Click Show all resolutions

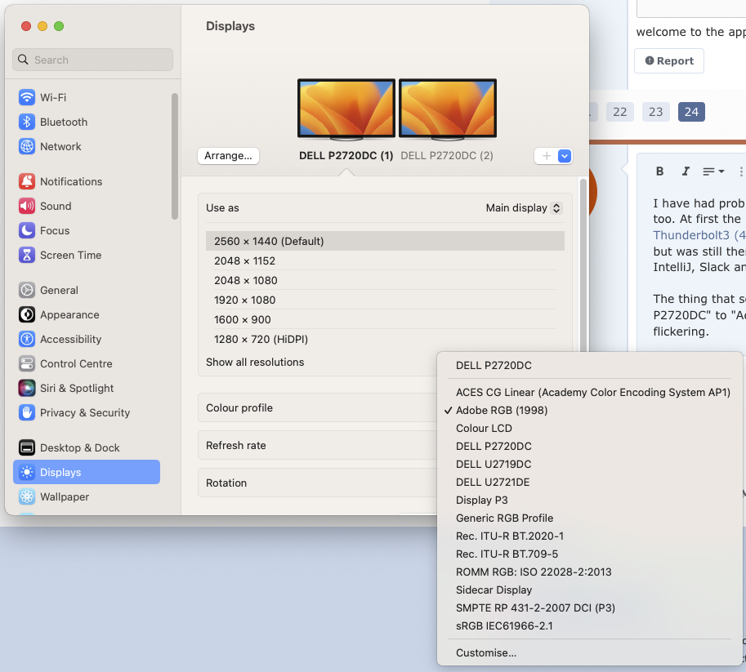(255, 363)
